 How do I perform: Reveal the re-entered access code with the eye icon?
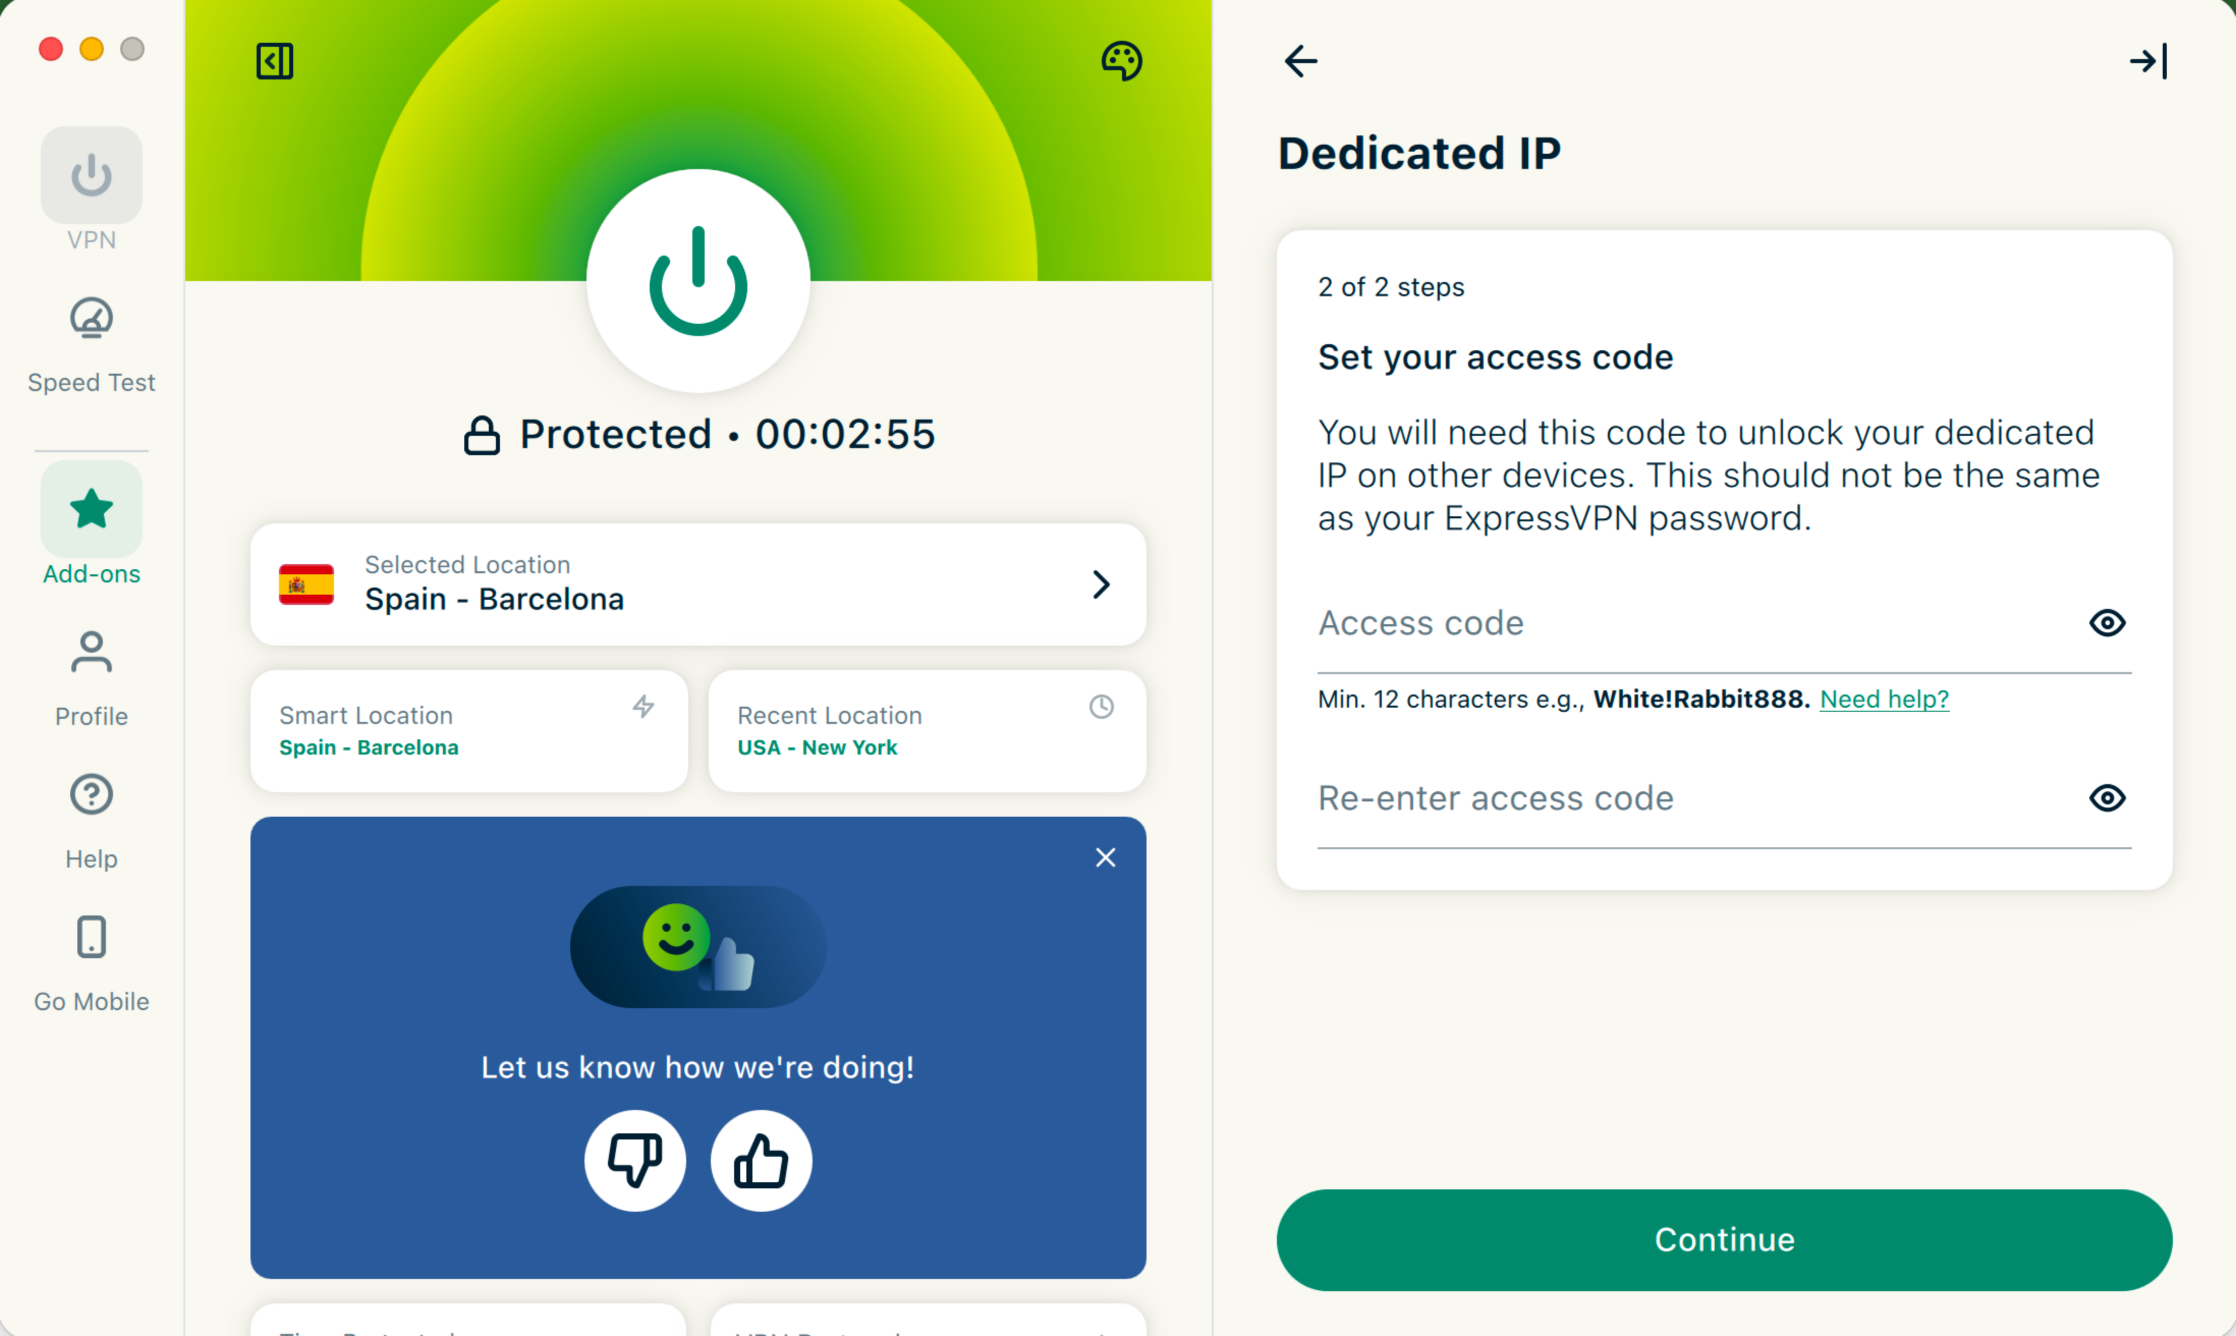pos(2106,798)
